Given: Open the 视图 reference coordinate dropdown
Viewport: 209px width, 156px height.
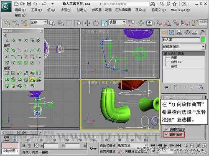Looking at the screenshot, I should (124, 22).
